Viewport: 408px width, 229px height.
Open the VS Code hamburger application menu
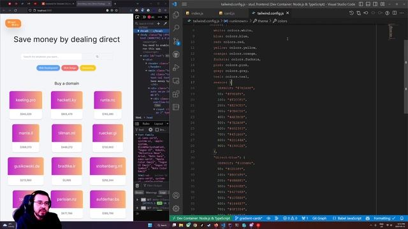pyautogui.click(x=184, y=4)
